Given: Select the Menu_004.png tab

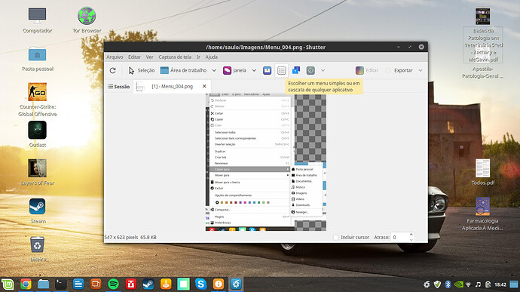Looking at the screenshot, I should pyautogui.click(x=172, y=86).
